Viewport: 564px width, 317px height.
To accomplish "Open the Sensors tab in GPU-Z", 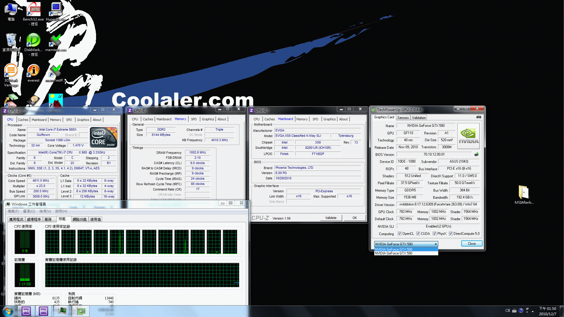I will 403,118.
